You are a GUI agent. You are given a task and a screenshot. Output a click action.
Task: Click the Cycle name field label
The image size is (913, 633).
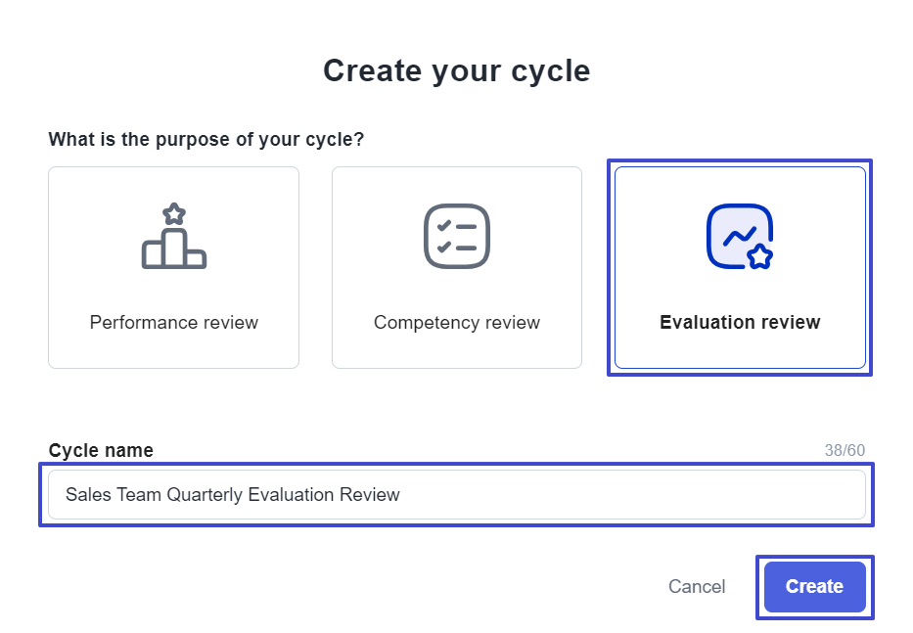click(101, 450)
